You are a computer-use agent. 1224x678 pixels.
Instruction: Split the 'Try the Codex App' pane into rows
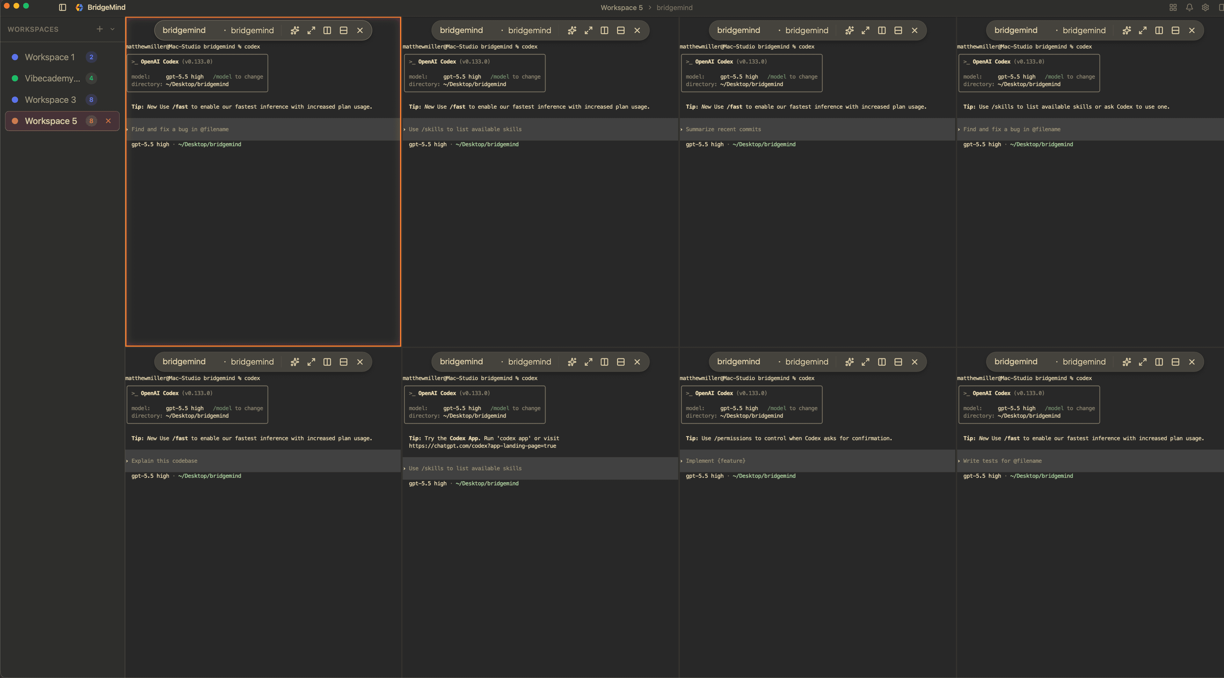tap(621, 362)
